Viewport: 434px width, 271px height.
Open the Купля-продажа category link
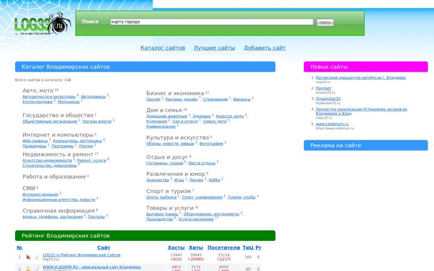(x=37, y=102)
